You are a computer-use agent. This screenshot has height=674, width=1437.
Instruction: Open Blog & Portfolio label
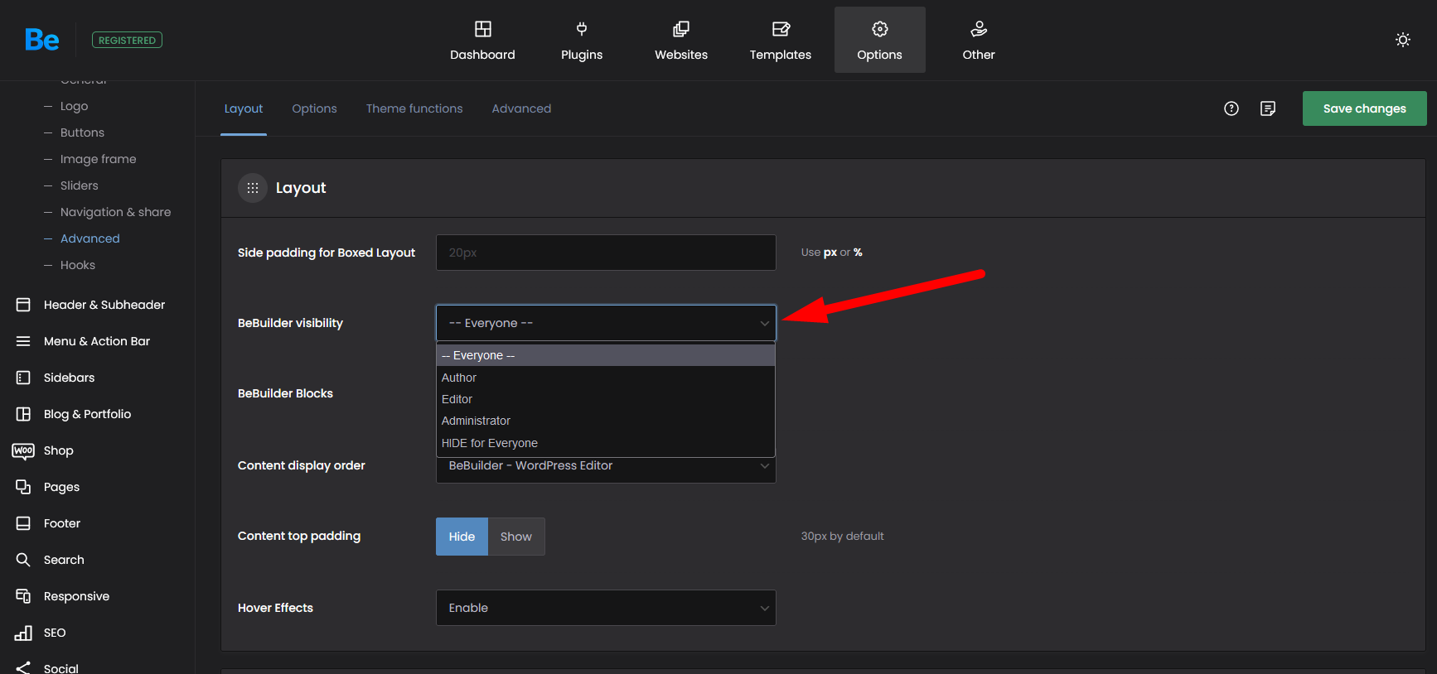pos(87,414)
